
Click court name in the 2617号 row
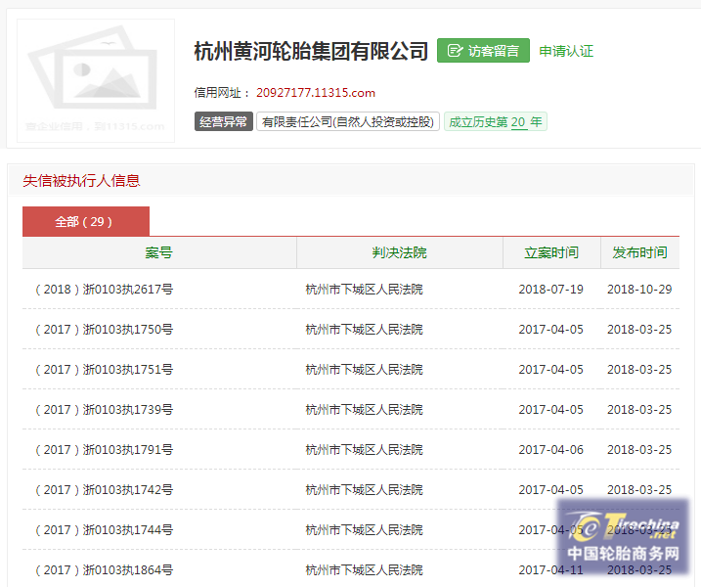pyautogui.click(x=364, y=289)
